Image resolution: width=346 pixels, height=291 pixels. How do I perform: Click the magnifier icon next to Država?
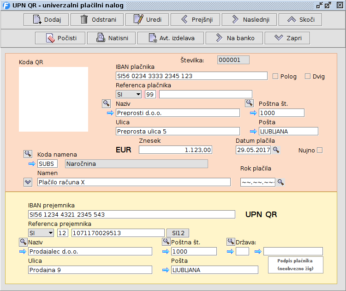click(231, 242)
